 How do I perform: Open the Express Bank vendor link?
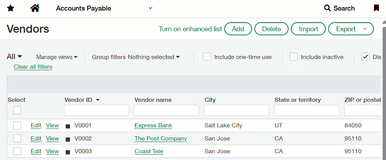tap(153, 125)
